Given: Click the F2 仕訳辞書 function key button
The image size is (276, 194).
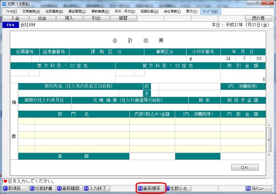Looking at the screenshot, I should point(43,189).
